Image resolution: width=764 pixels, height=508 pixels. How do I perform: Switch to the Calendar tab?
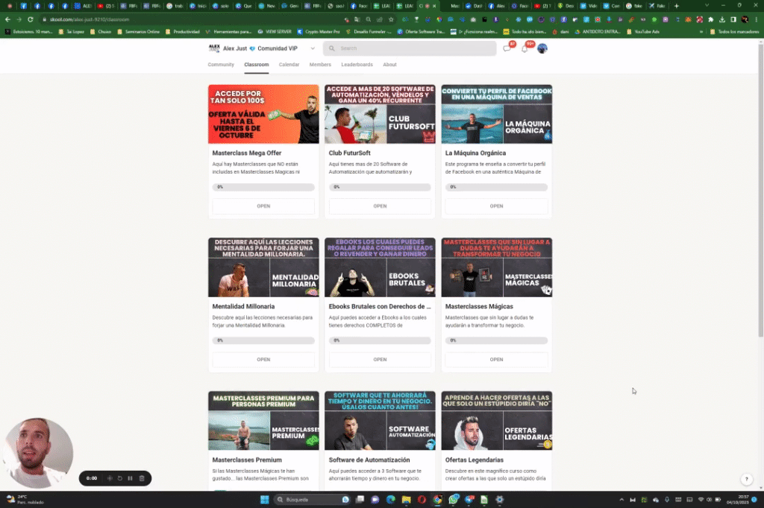click(x=289, y=65)
